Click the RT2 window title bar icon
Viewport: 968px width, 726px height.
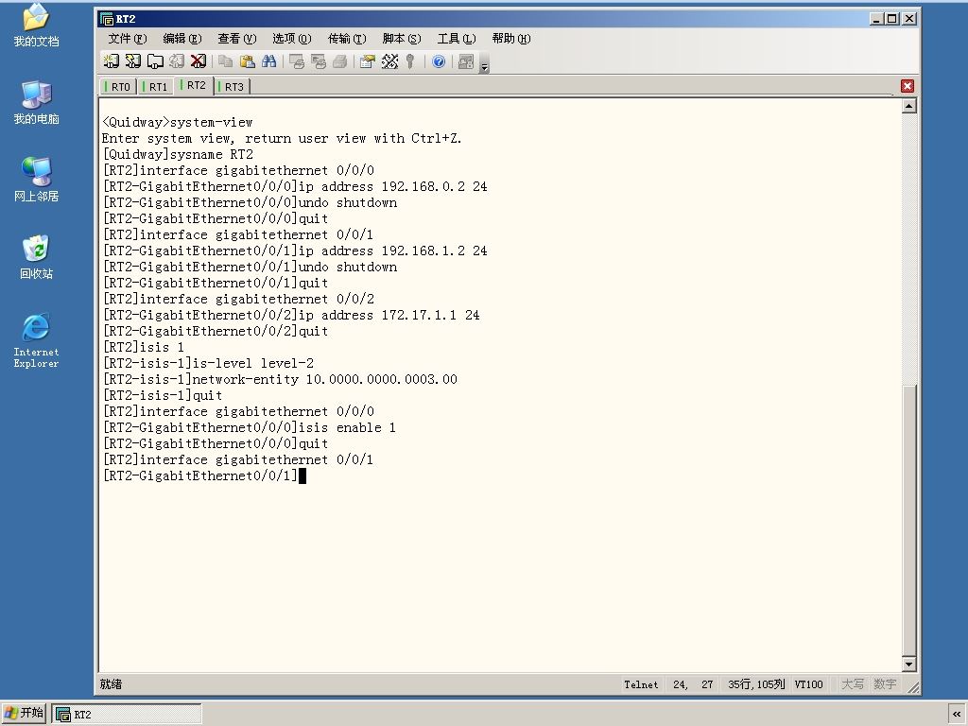pos(107,19)
